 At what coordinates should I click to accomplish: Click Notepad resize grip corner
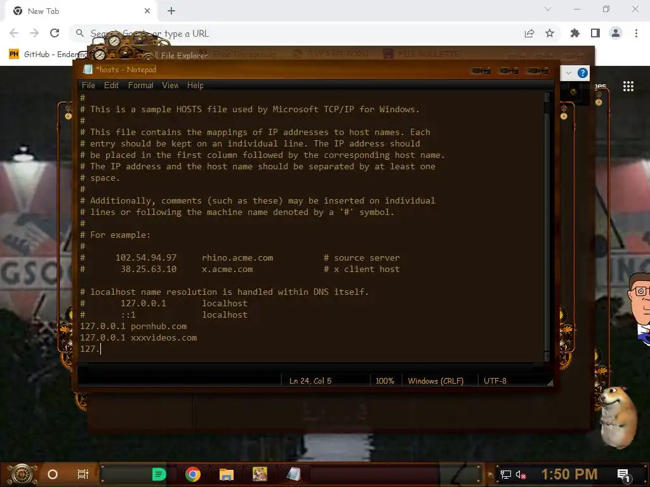click(550, 383)
